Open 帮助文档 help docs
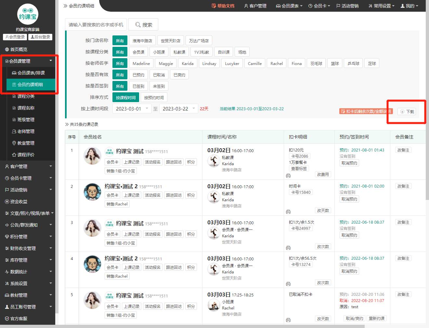The width and height of the screenshot is (429, 328). pos(223,6)
